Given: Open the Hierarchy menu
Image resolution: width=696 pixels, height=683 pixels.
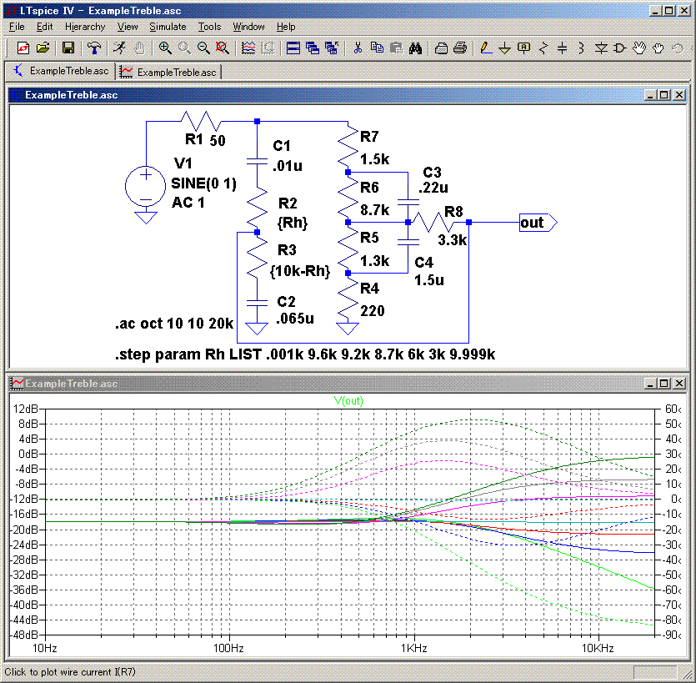Looking at the screenshot, I should click(x=85, y=27).
